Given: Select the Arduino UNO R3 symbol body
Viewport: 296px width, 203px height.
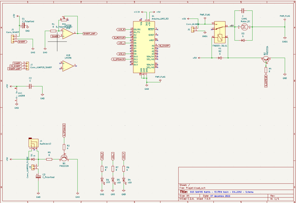Looking at the screenshot, I should click(x=144, y=48).
